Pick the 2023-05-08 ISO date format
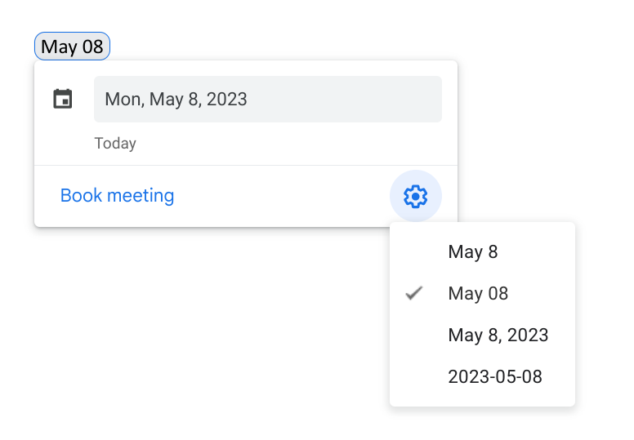The width and height of the screenshot is (634, 440). tap(494, 377)
